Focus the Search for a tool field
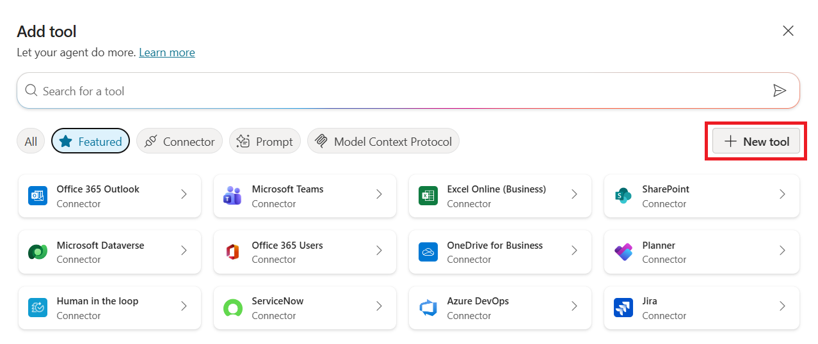The width and height of the screenshot is (818, 344). (x=397, y=91)
